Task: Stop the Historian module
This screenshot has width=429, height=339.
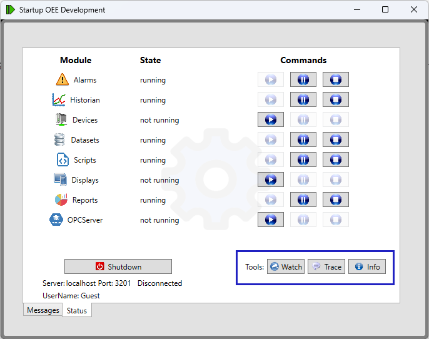Action: coord(335,99)
